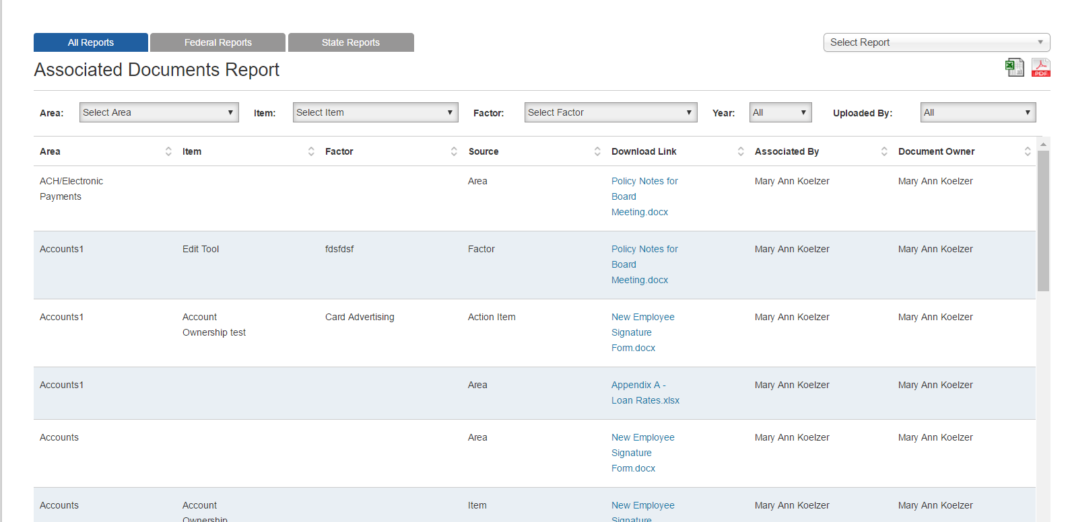Switch to Federal Reports tab
The width and height of the screenshot is (1068, 522).
tap(218, 42)
